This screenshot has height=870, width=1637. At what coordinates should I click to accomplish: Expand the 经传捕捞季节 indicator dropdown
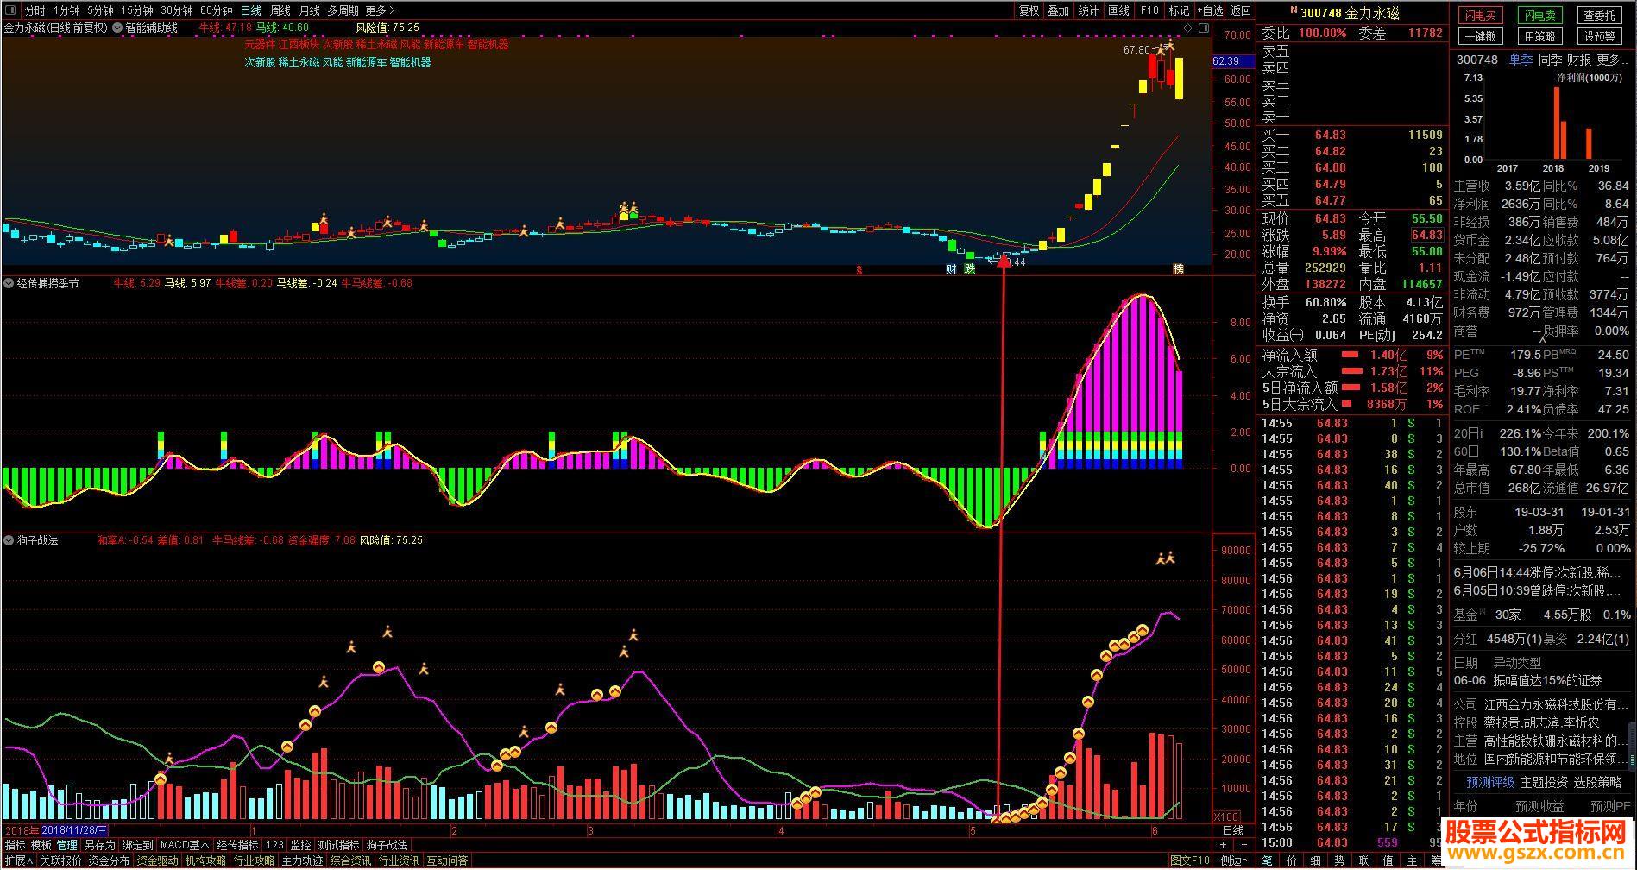tap(9, 283)
